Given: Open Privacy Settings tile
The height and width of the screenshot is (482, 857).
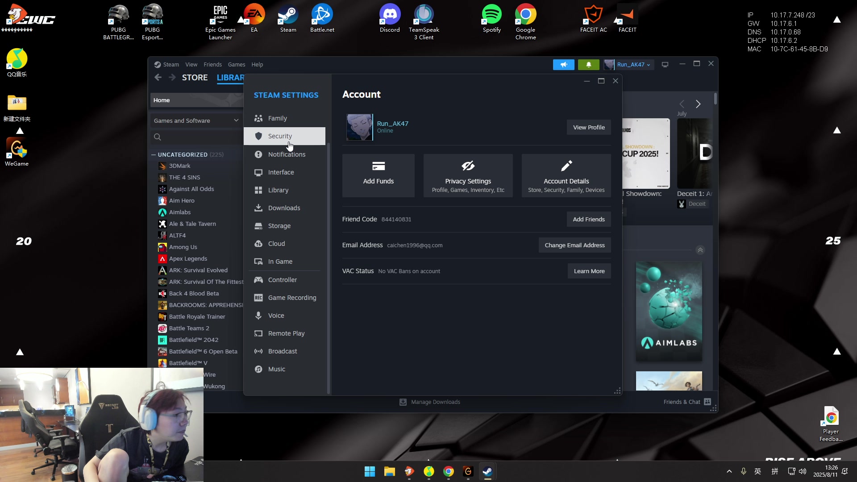Looking at the screenshot, I should pos(468,175).
